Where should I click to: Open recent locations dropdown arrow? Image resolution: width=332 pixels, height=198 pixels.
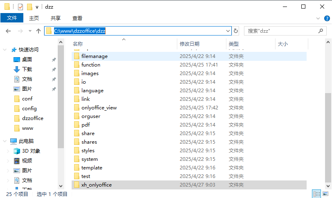30,31
